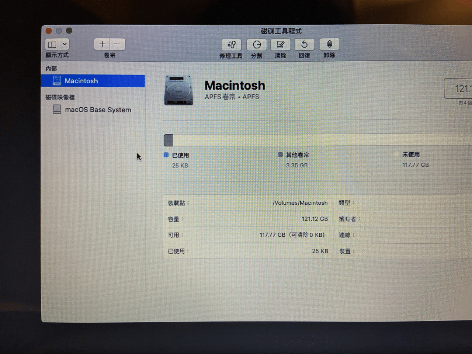
Task: Click the 容量 label
Action: pyautogui.click(x=176, y=219)
